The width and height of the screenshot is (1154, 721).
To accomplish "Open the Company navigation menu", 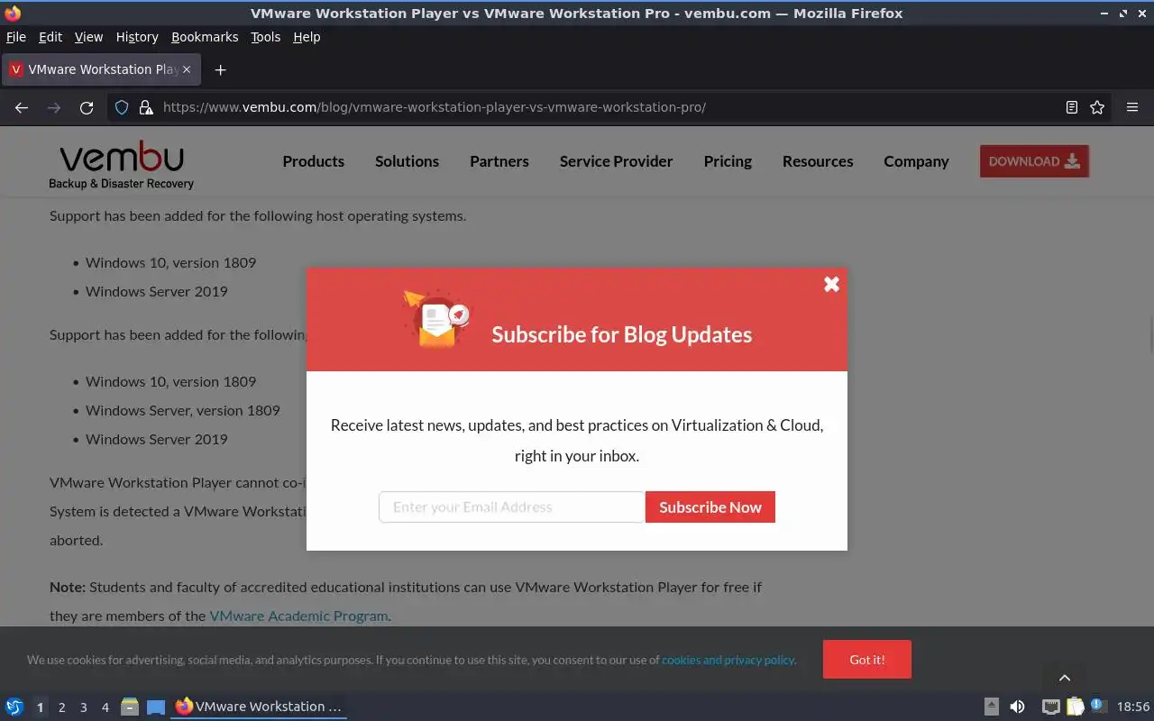I will click(x=916, y=161).
